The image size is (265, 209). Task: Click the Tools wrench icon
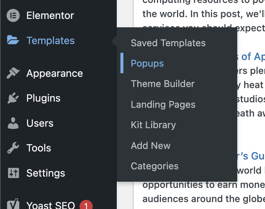point(13,148)
